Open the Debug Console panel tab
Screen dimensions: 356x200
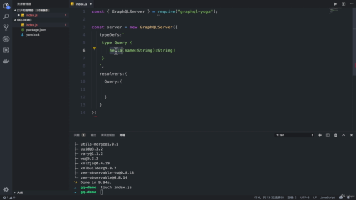point(107,135)
